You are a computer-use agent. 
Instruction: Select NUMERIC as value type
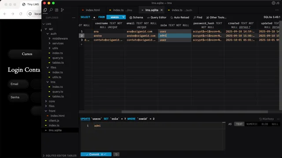pos(252,124)
